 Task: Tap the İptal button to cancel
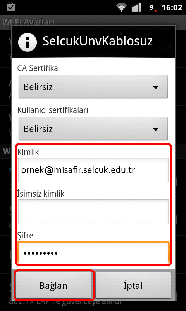(133, 285)
